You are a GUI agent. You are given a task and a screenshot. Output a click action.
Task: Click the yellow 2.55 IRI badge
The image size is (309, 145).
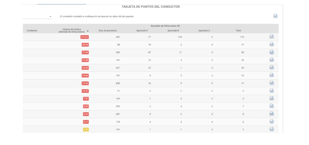point(86,129)
